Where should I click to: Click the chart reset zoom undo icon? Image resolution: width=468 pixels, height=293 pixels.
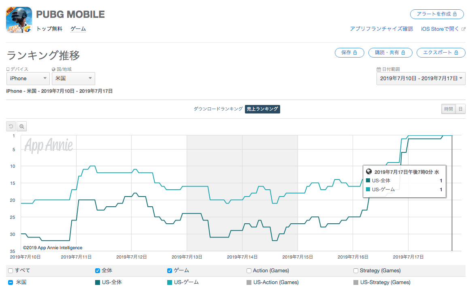11,126
